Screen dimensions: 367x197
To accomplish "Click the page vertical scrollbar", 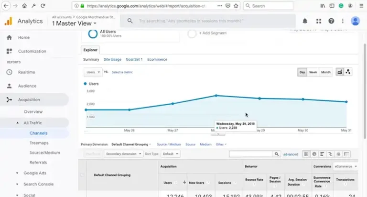I will (365, 91).
